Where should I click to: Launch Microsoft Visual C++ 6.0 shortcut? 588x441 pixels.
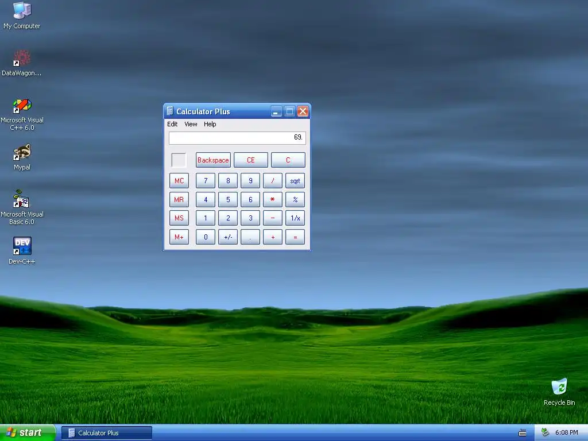(x=22, y=114)
